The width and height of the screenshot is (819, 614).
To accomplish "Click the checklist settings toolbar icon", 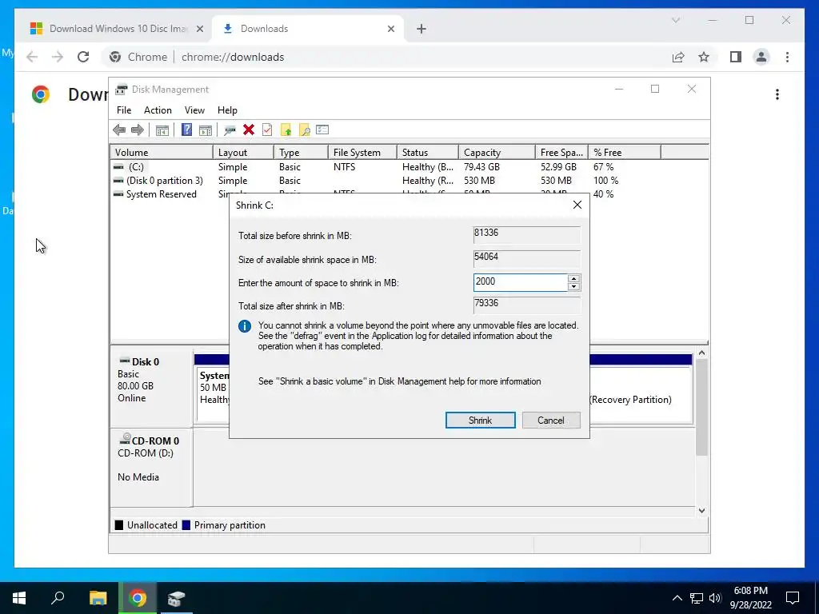I will click(322, 130).
